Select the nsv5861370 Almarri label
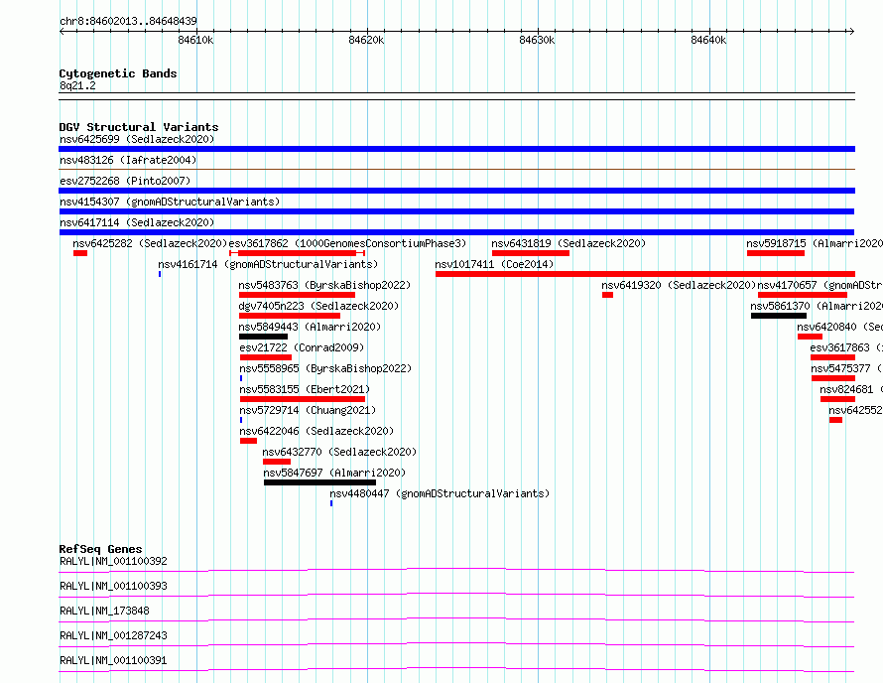Viewport: 883px width, 683px height. 817,306
